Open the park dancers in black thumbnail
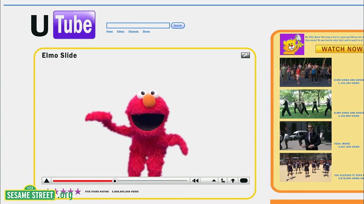 click(x=306, y=104)
